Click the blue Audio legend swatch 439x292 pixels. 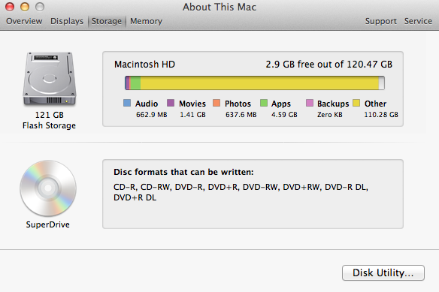click(x=127, y=103)
